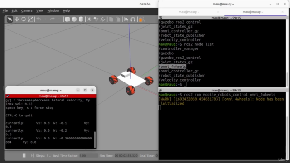
Task: Click /controller_manager in the node list
Action: [179, 49]
